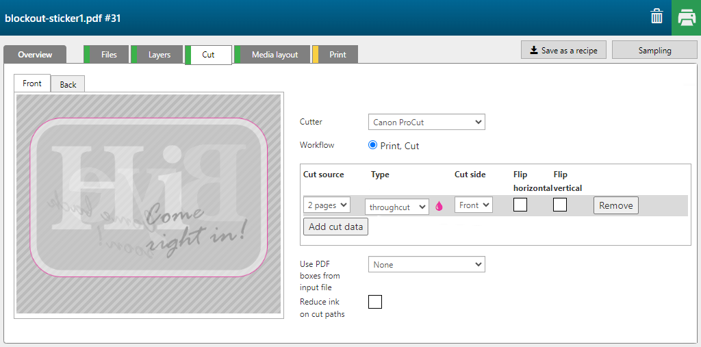Go to the Layers tab
Image resolution: width=701 pixels, height=347 pixels.
point(159,55)
